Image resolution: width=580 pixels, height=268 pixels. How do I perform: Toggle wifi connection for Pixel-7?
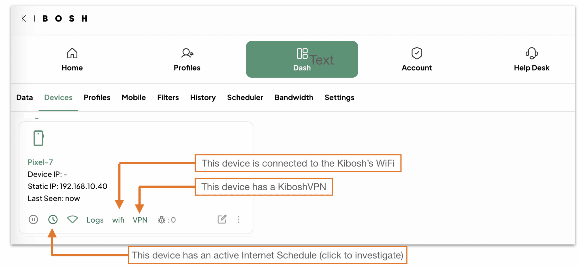118,219
